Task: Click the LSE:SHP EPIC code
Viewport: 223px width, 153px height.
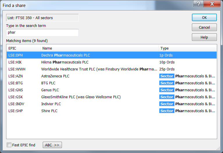Action: click(15, 111)
